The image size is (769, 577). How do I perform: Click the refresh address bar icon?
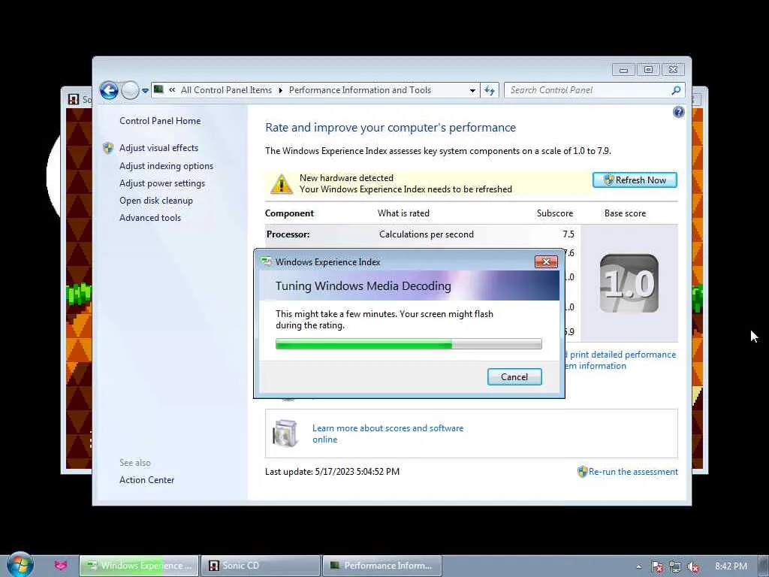click(x=490, y=90)
